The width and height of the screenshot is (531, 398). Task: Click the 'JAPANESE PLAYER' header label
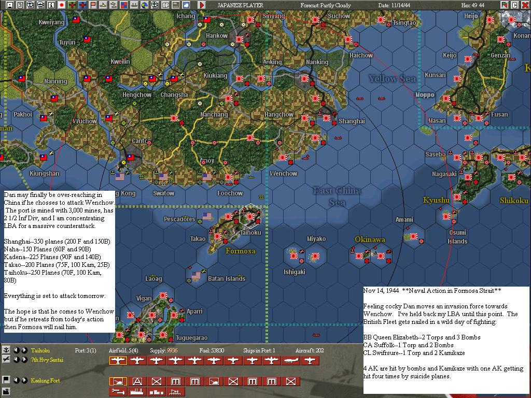point(240,5)
